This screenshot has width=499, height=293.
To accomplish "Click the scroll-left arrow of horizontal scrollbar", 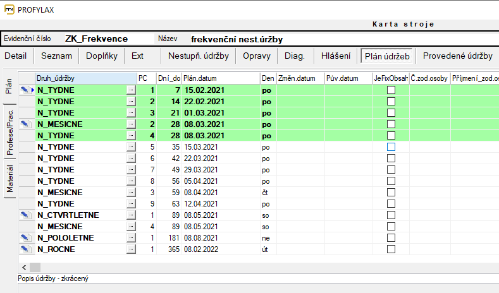I will pyautogui.click(x=23, y=267).
